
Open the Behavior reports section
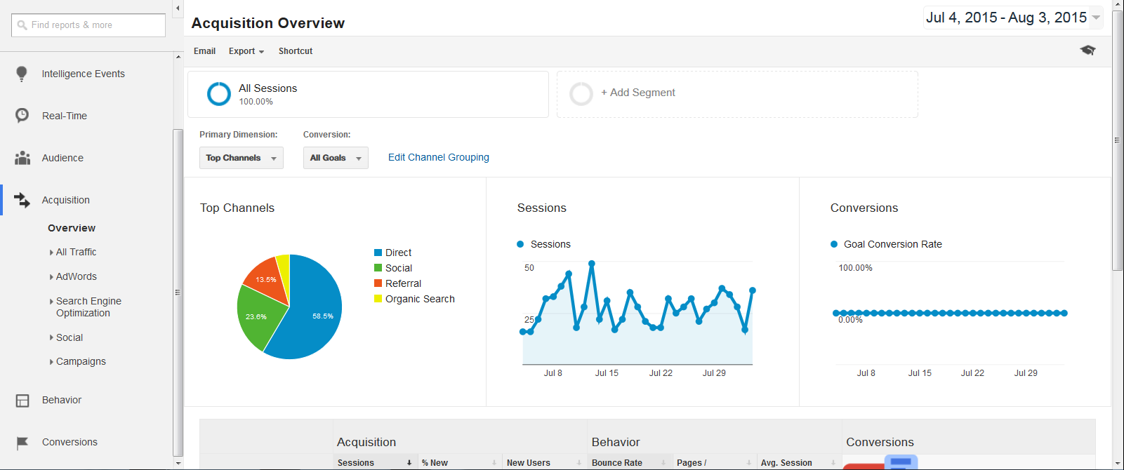point(62,400)
